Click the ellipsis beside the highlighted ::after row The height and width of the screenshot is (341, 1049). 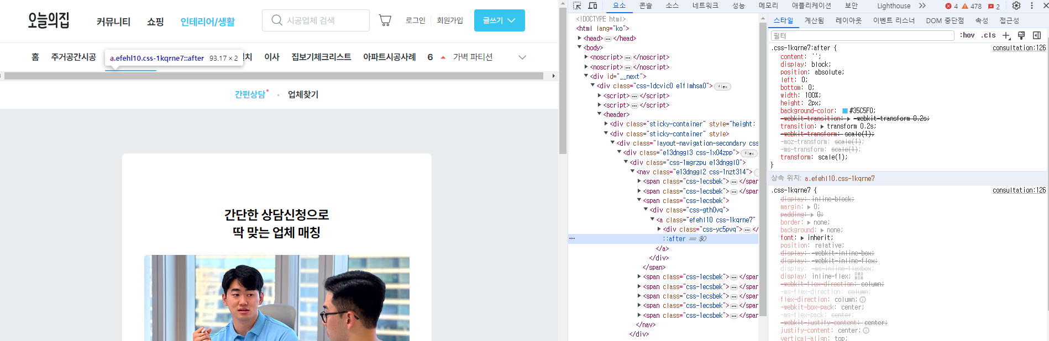(x=572, y=238)
